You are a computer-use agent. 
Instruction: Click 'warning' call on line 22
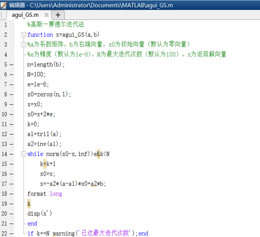tap(63, 233)
